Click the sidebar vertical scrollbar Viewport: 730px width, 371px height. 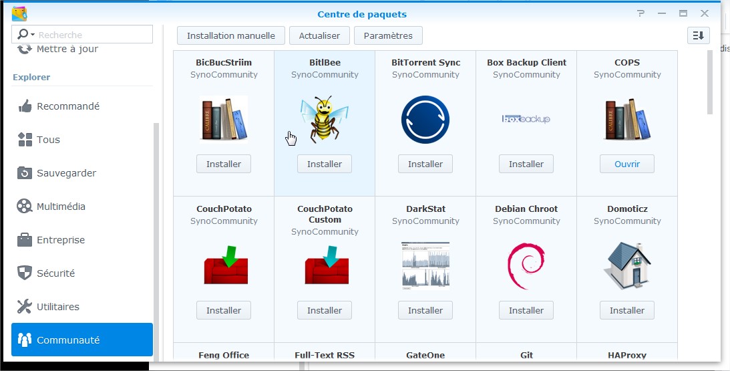[x=156, y=243]
